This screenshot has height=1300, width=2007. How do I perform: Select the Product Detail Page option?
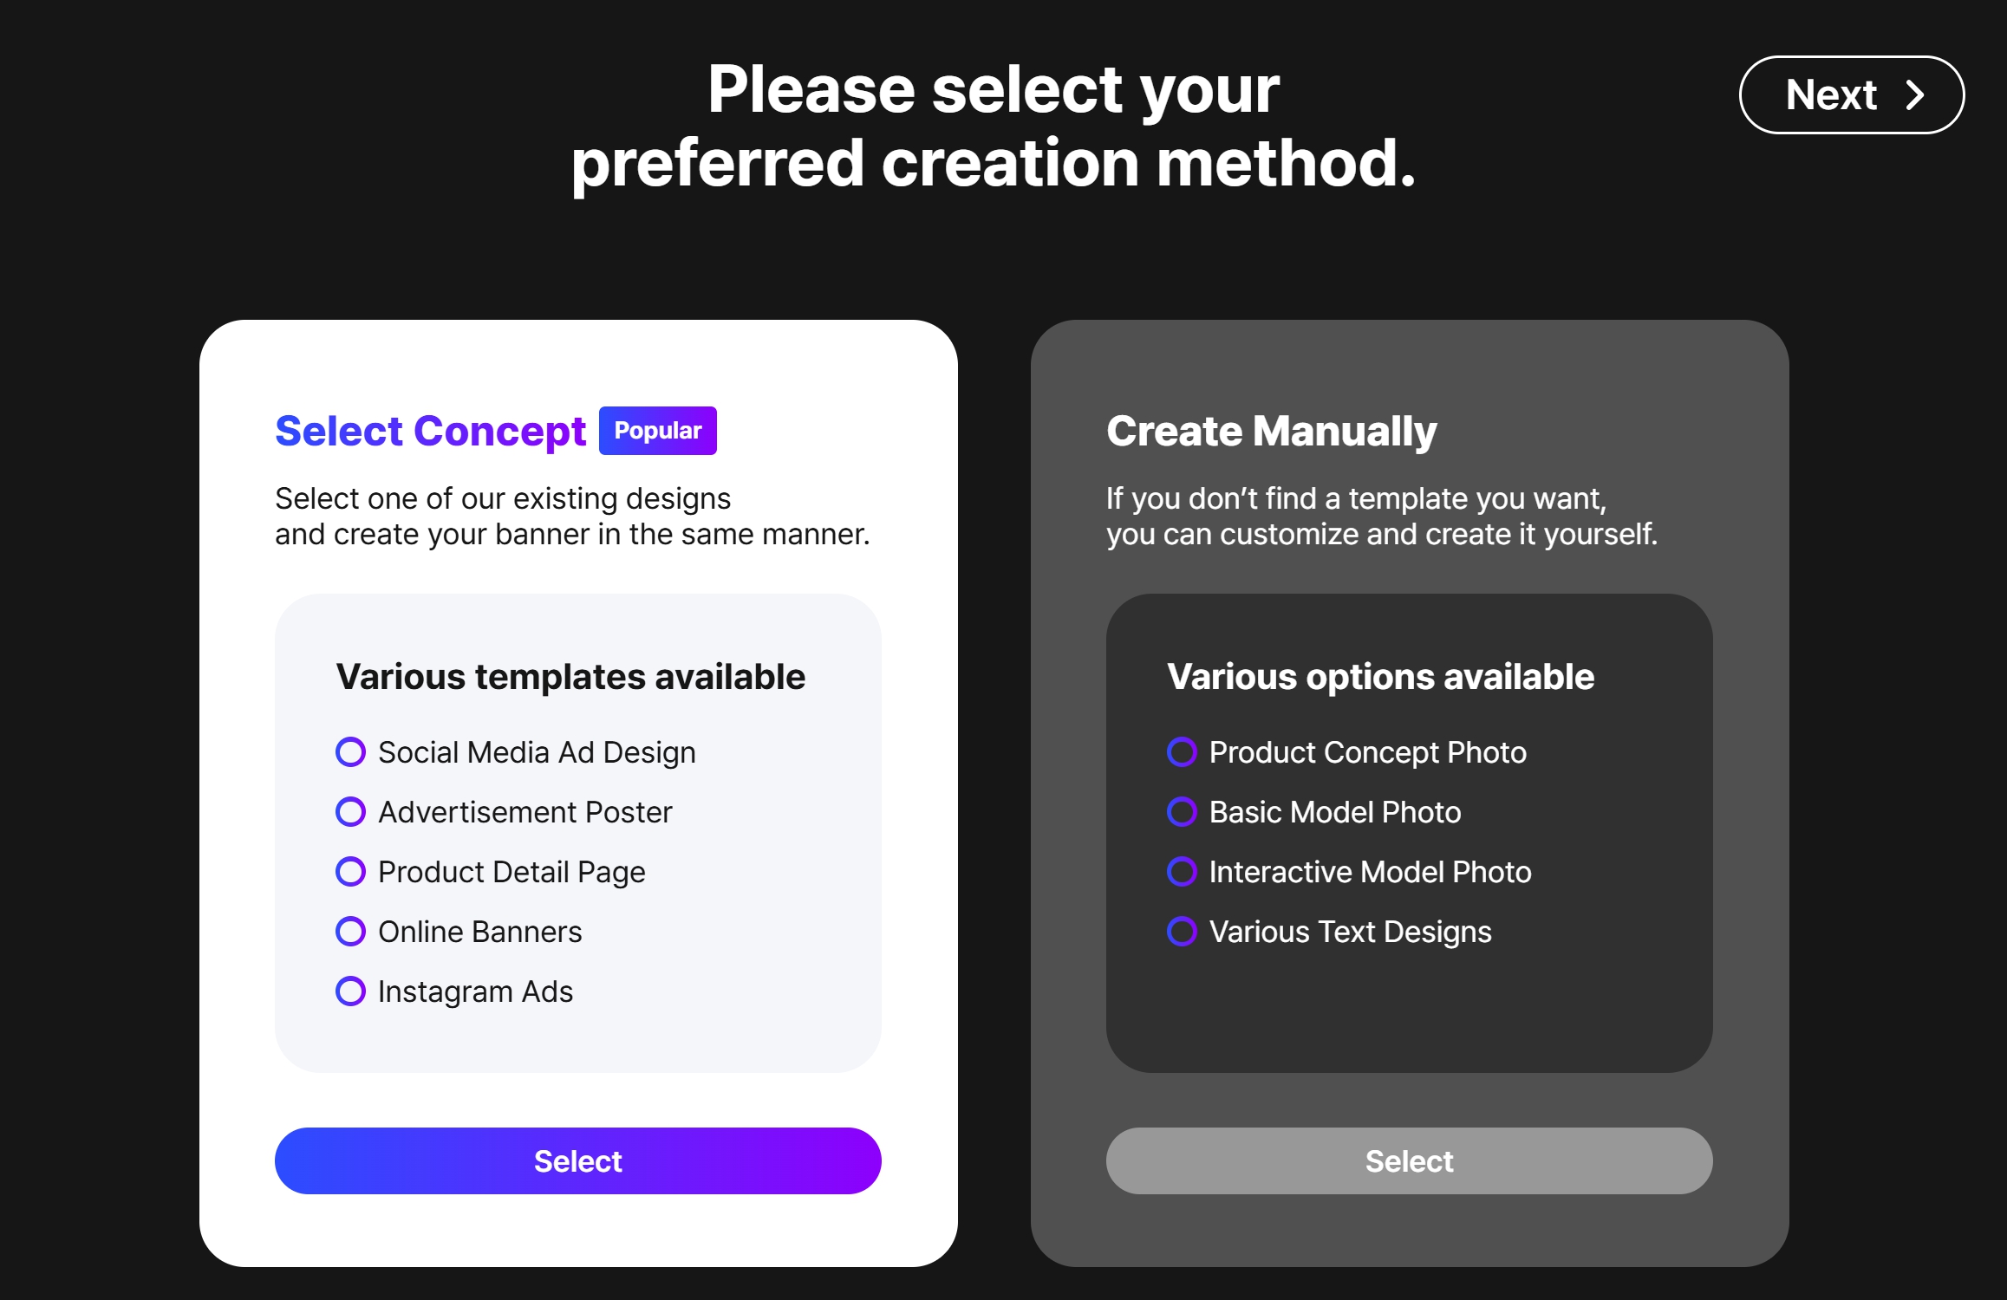click(350, 872)
